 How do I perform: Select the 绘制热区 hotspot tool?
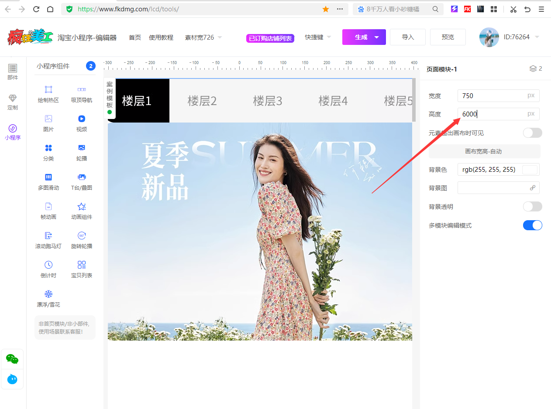pyautogui.click(x=48, y=94)
